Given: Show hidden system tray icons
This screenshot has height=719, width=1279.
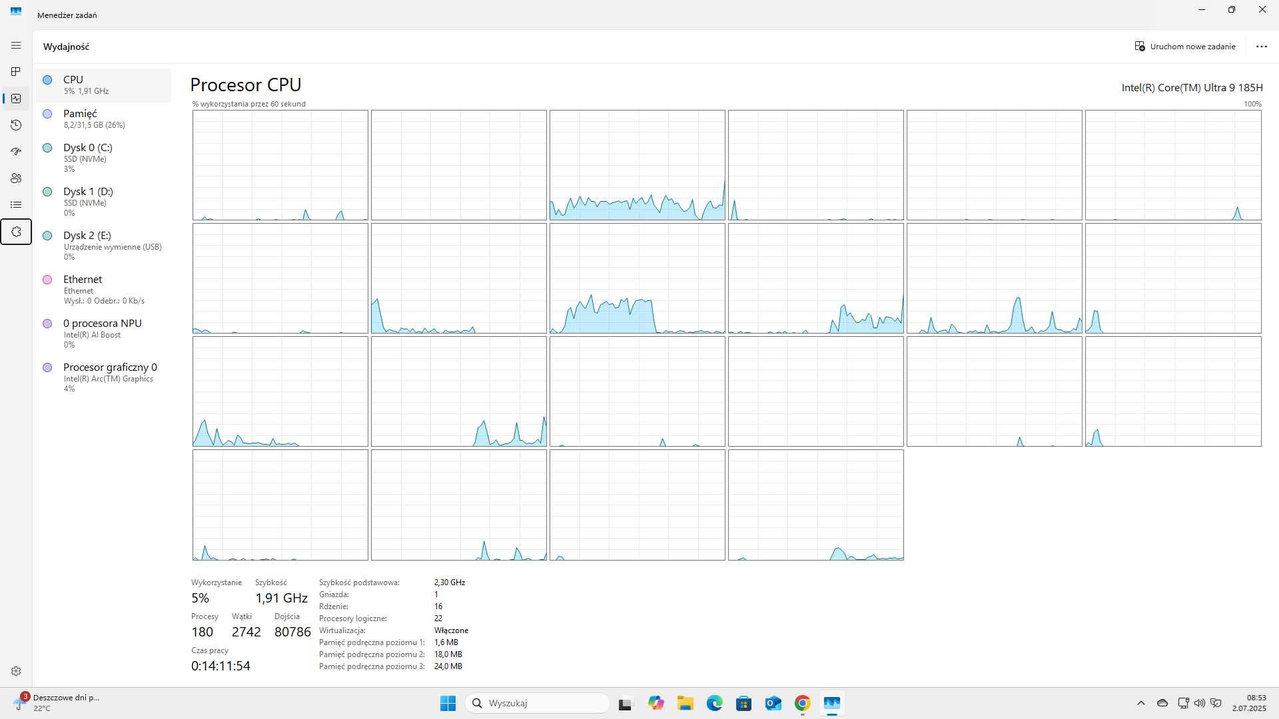Looking at the screenshot, I should tap(1140, 703).
